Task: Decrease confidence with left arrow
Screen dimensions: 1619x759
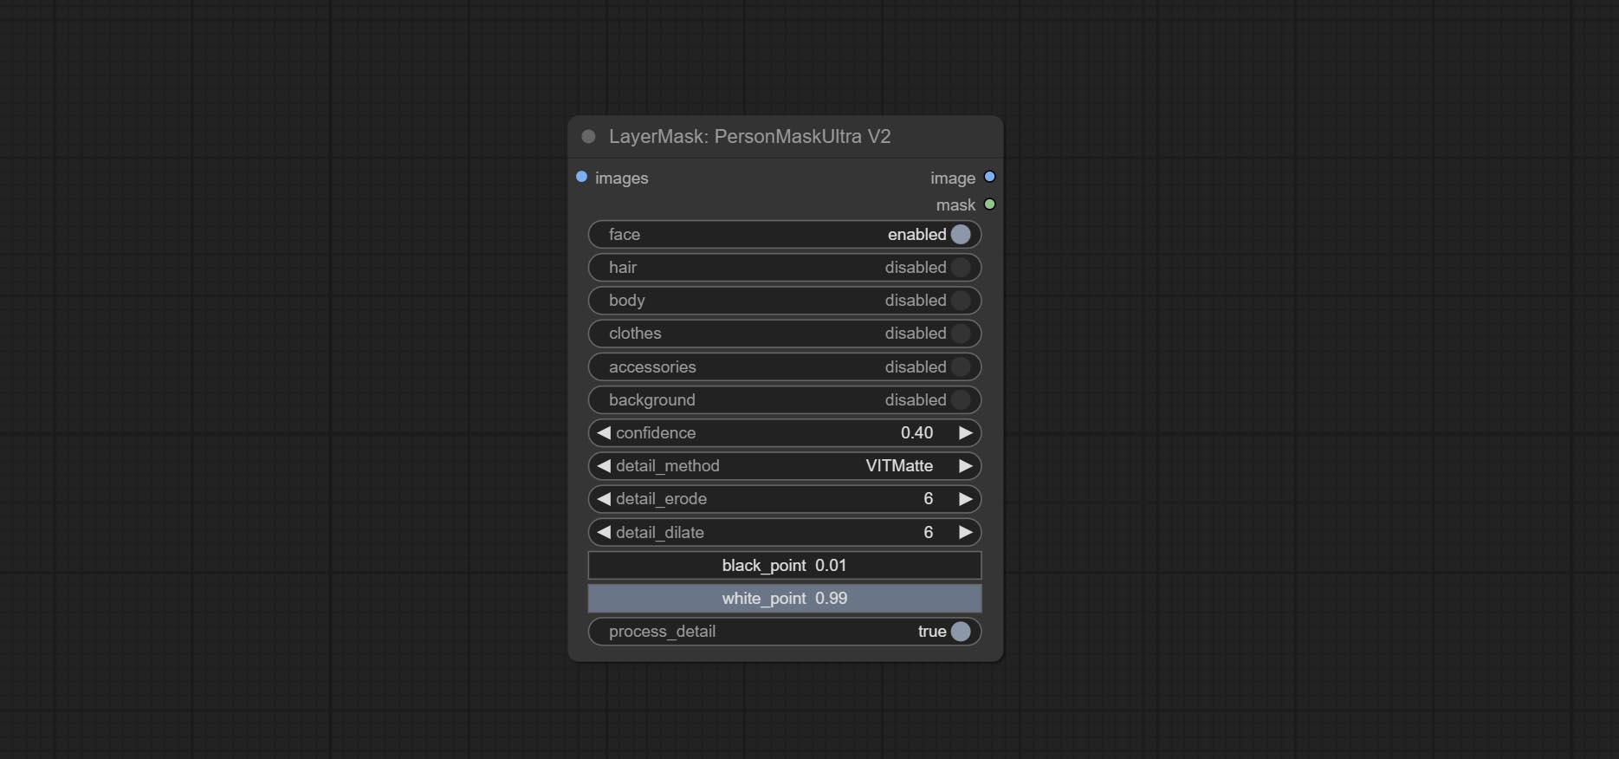Action: tap(604, 432)
